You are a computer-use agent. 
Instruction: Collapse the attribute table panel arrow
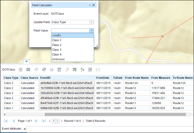pos(27,61)
